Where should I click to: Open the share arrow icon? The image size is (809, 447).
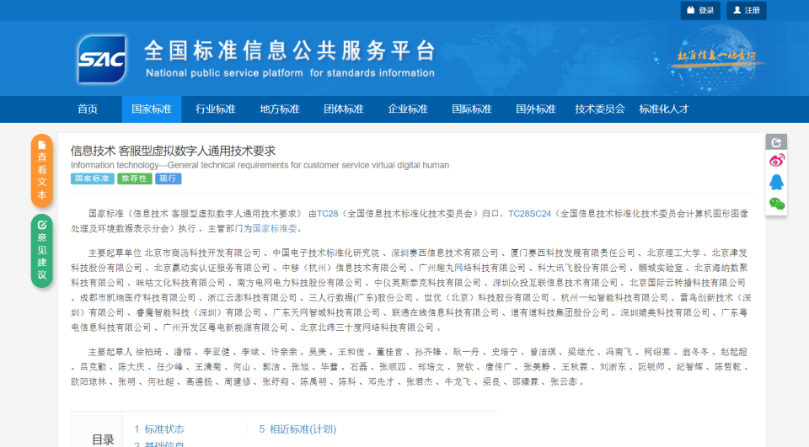[776, 142]
